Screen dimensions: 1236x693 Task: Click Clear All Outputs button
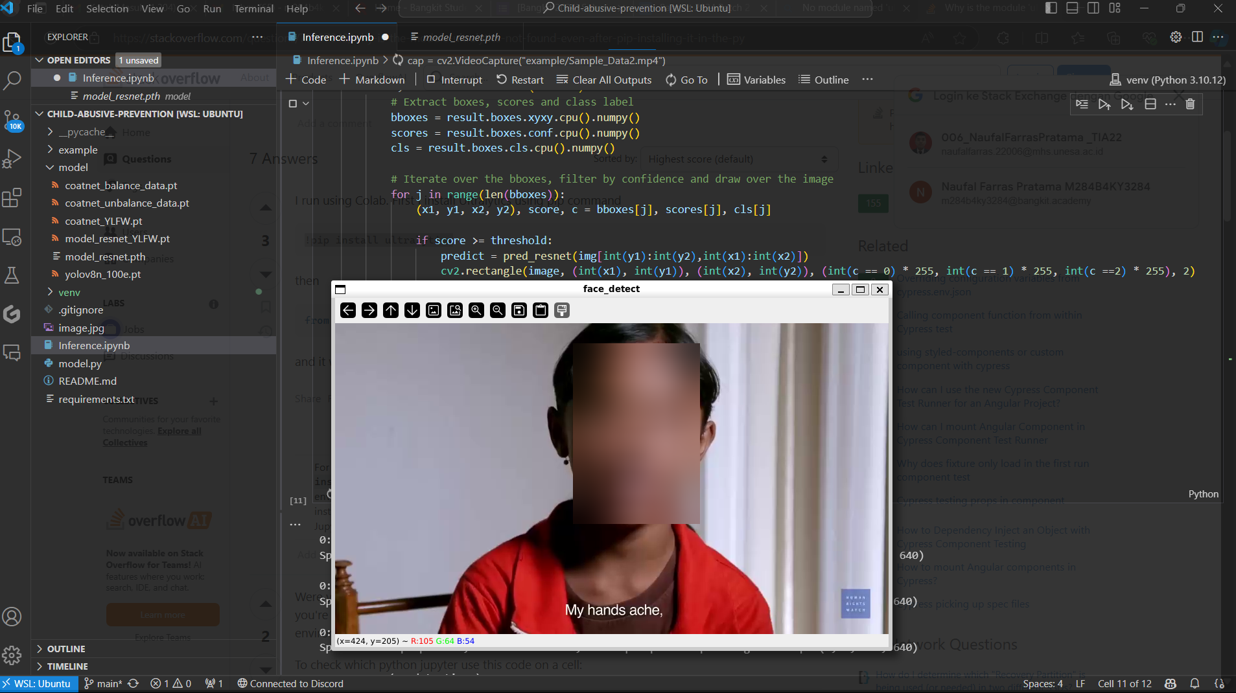click(604, 80)
